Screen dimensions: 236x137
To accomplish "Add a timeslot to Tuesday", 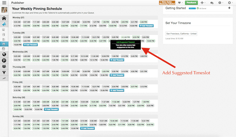I will point(31,45).
